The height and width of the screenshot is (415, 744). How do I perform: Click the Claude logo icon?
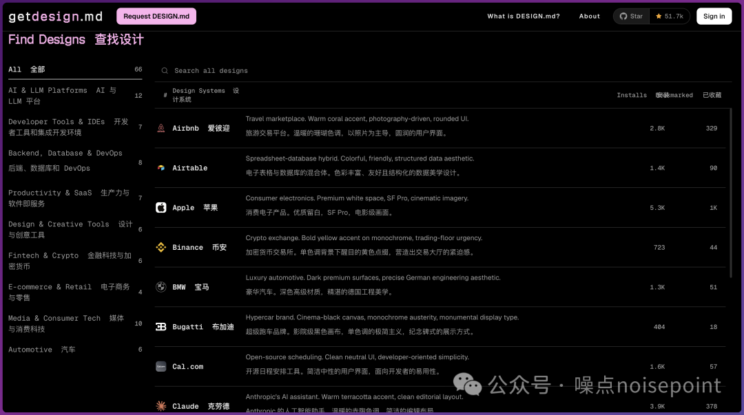(x=161, y=406)
